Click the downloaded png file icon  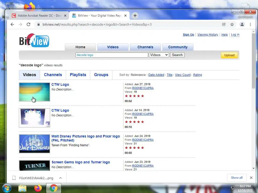pos(14,178)
